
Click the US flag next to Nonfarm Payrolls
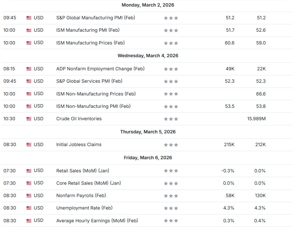(29, 196)
